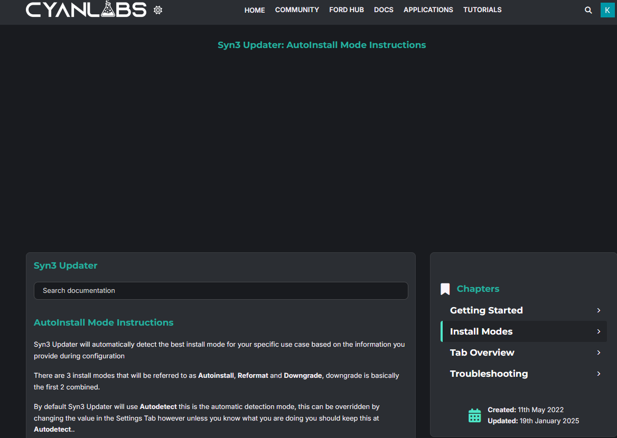Go to the HOME page

click(x=255, y=10)
